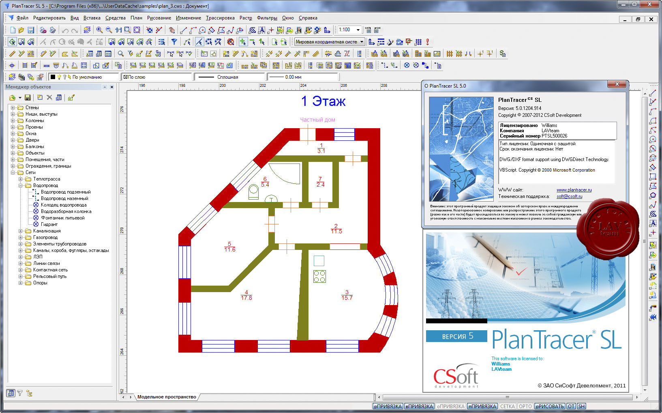Click the horizontal scrollbar under the drawing
This screenshot has height=413, width=662.
[x=507, y=397]
